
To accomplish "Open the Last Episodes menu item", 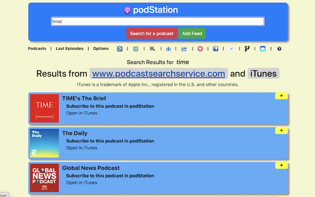I will [69, 48].
